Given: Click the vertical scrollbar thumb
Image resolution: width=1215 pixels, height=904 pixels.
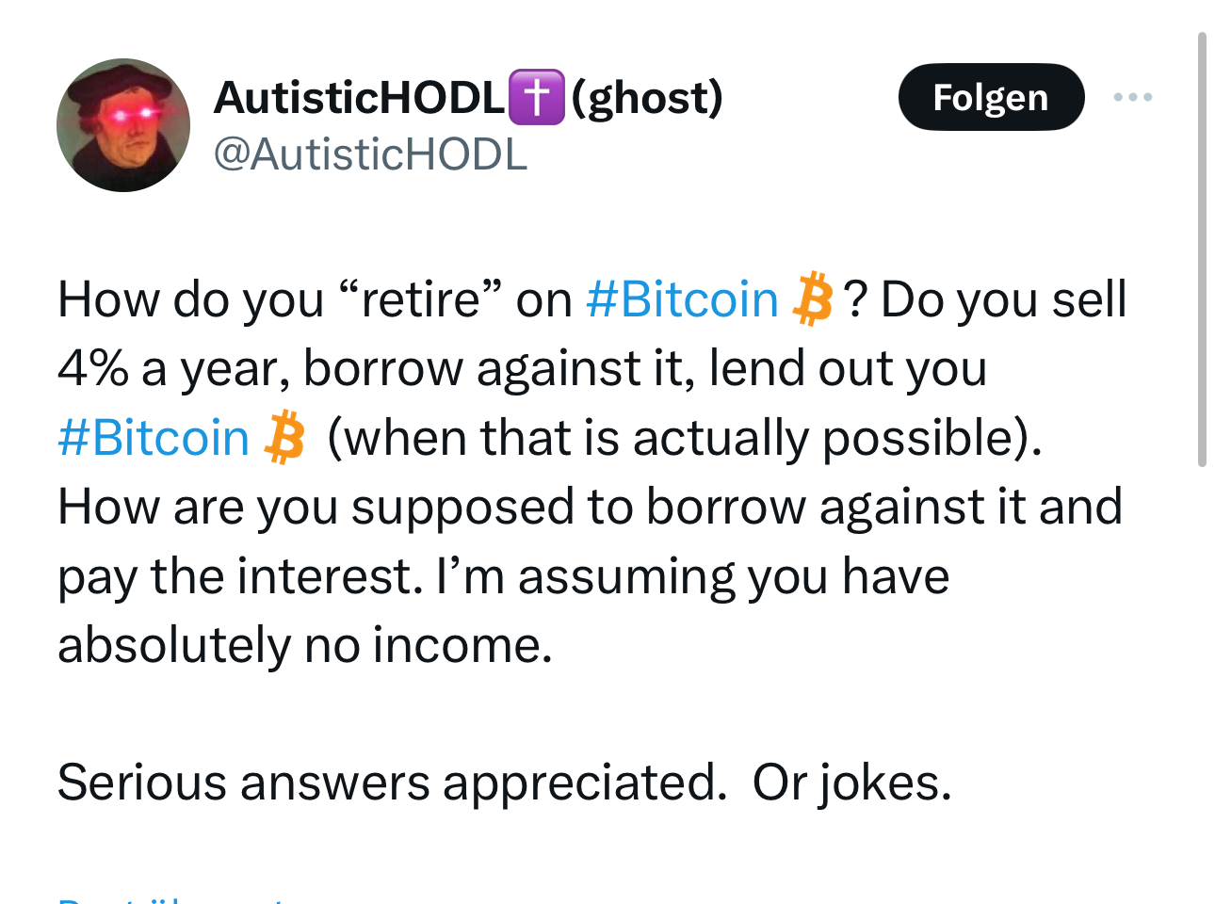Looking at the screenshot, I should [1202, 250].
